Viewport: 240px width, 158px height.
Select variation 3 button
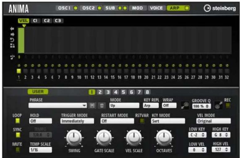coord(108,92)
